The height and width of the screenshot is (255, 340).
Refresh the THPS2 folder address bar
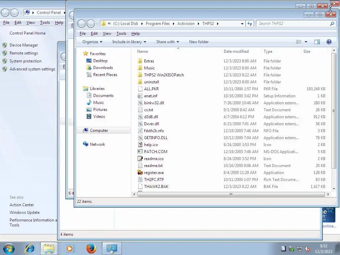[x=250, y=24]
